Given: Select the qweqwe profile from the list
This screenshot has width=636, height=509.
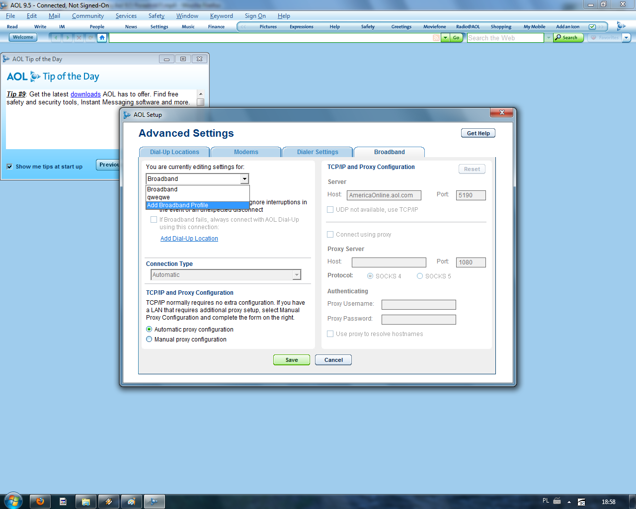Looking at the screenshot, I should 197,197.
